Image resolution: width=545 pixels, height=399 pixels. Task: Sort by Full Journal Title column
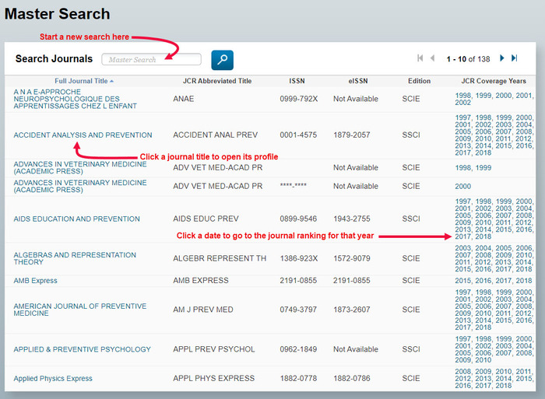click(x=82, y=81)
